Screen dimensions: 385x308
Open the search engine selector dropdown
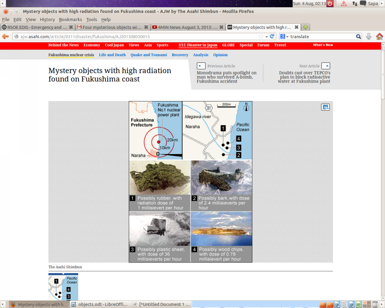coord(285,36)
